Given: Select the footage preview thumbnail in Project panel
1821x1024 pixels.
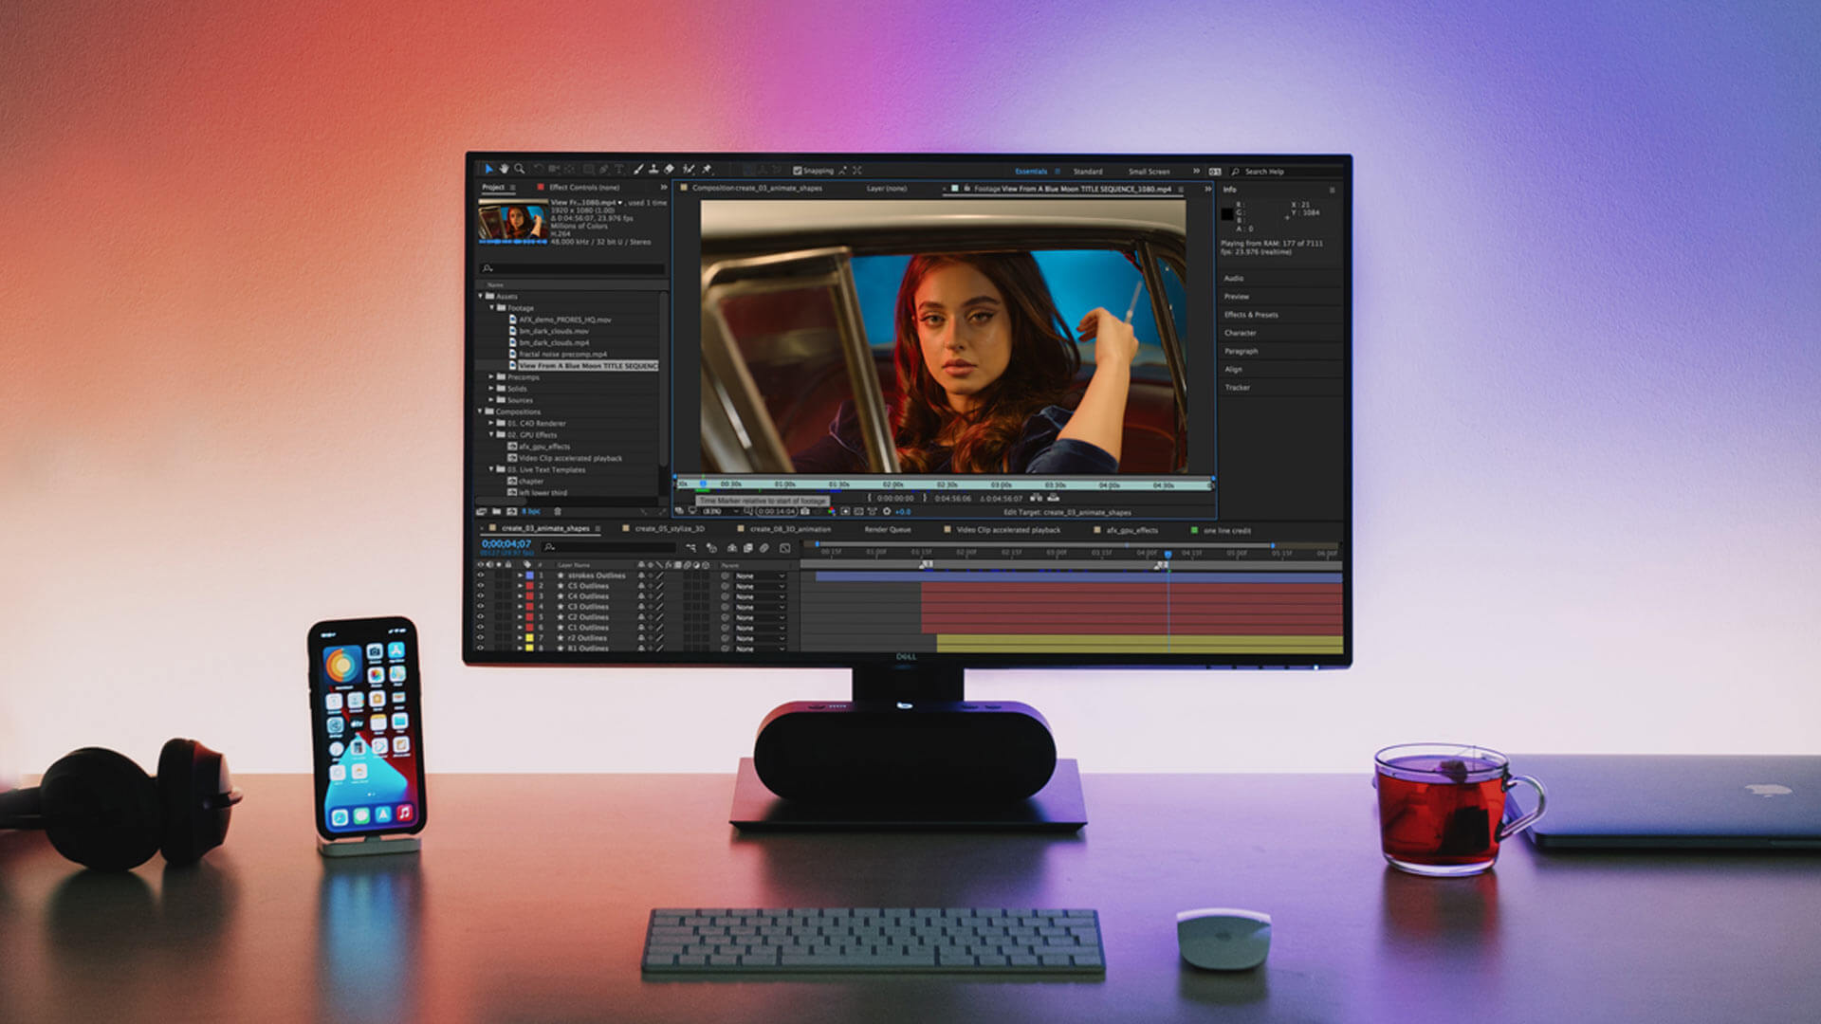Looking at the screenshot, I should pos(512,223).
